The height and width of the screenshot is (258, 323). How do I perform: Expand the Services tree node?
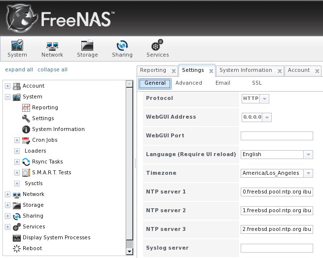(7, 226)
